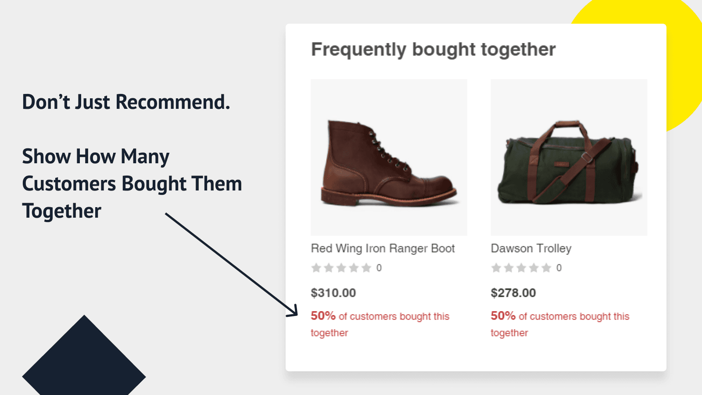Image resolution: width=702 pixels, height=395 pixels.
Task: Click the 50% bought together text under the boot
Action: pyautogui.click(x=380, y=324)
